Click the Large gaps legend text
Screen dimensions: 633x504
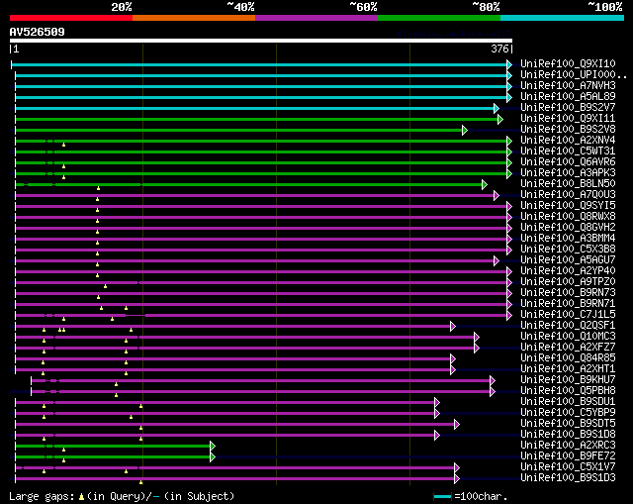(122, 496)
